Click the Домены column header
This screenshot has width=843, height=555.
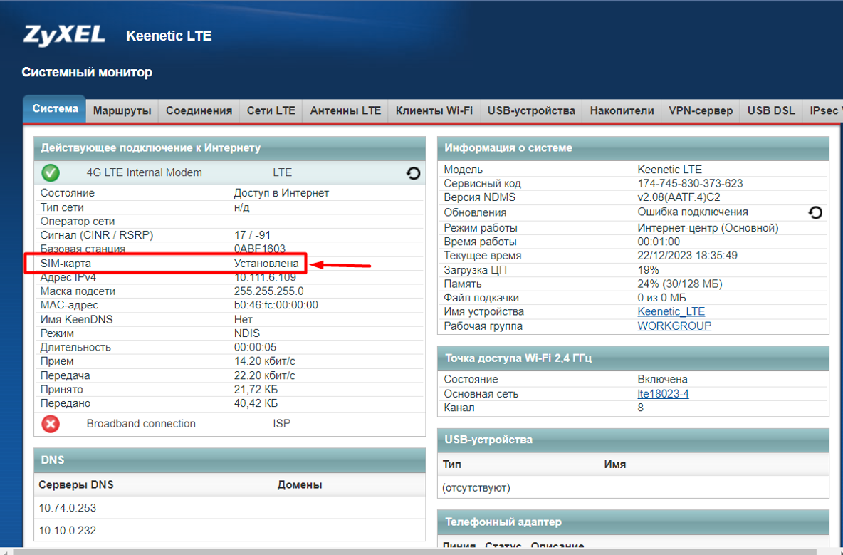(x=300, y=484)
